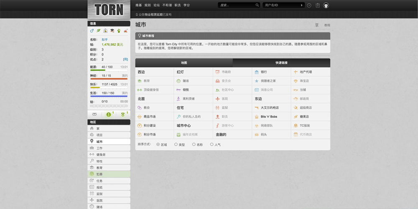The image size is (418, 209).
Task: Click the padlock status icon
Action: (x=105, y=31)
